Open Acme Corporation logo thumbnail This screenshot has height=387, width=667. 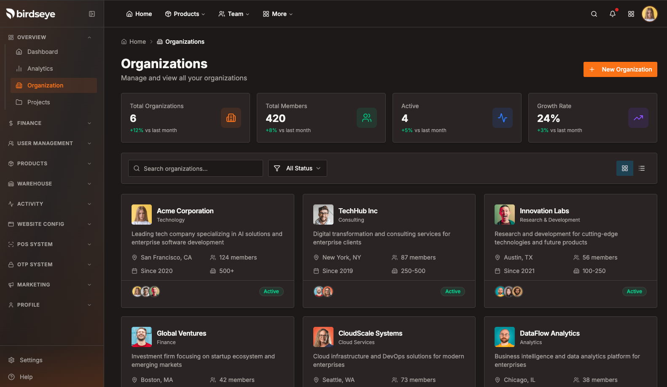(142, 215)
